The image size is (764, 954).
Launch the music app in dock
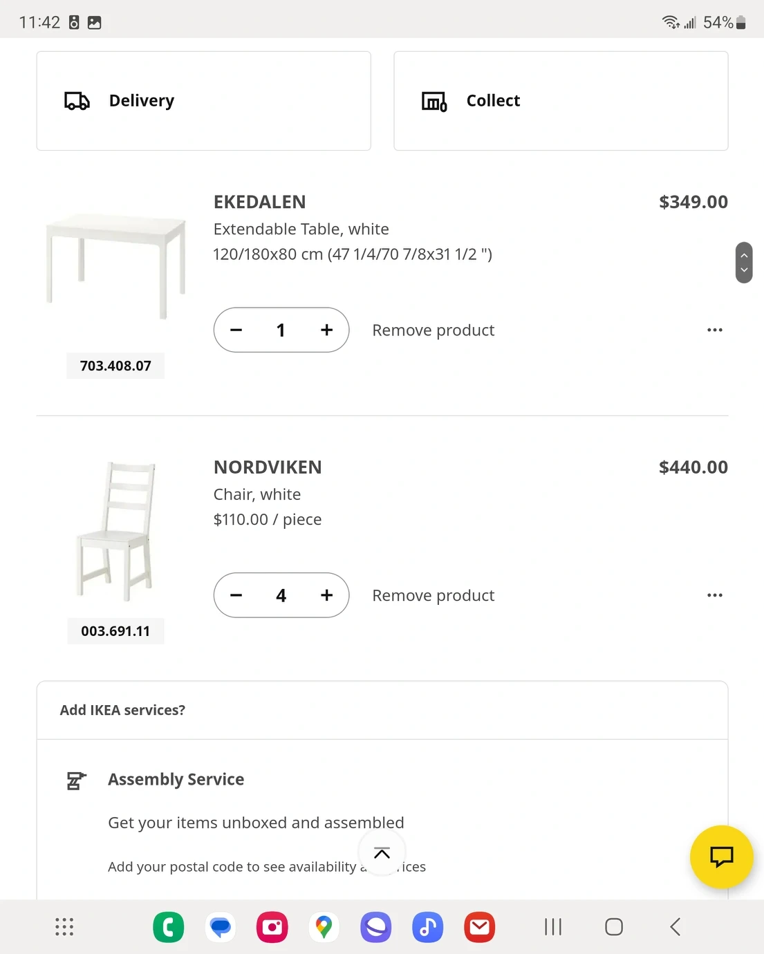click(427, 927)
